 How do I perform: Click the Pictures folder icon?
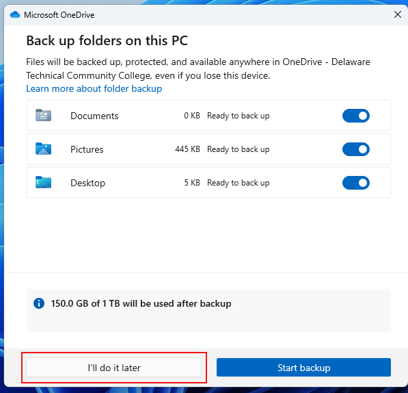(x=43, y=149)
